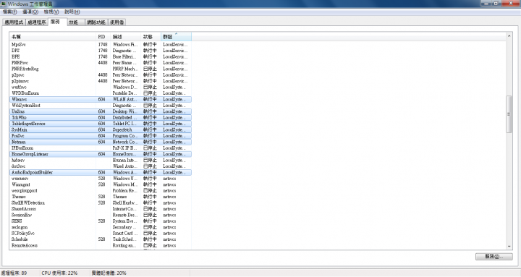This screenshot has height=277, width=521.
Task: Select the IPBusEnum service row
Action: click(101, 148)
